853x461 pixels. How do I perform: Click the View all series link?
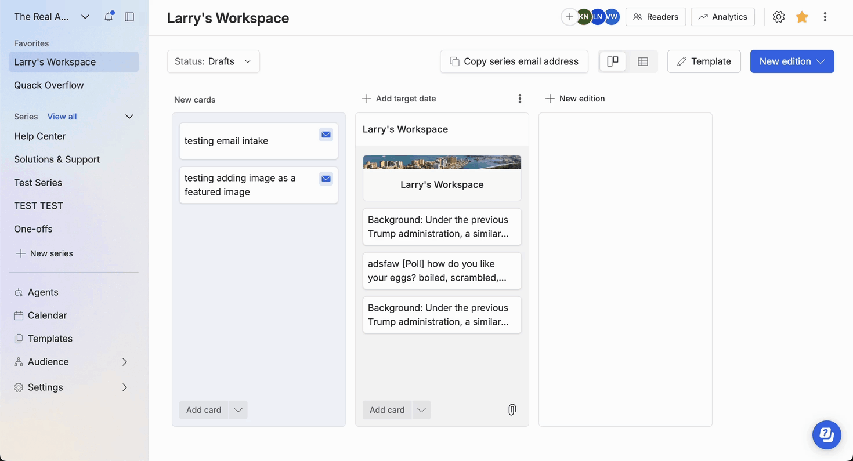62,117
